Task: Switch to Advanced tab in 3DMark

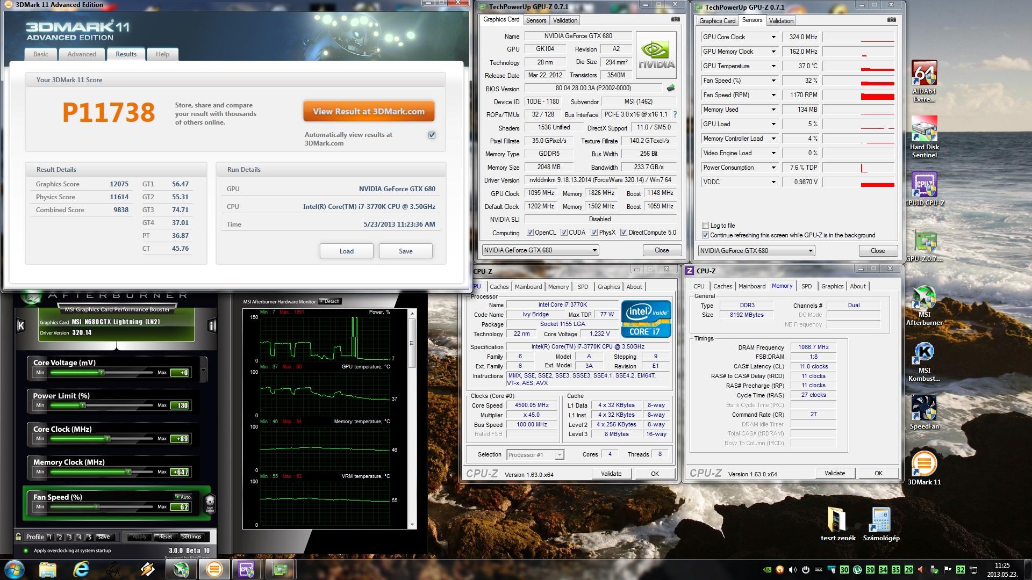Action: point(82,54)
